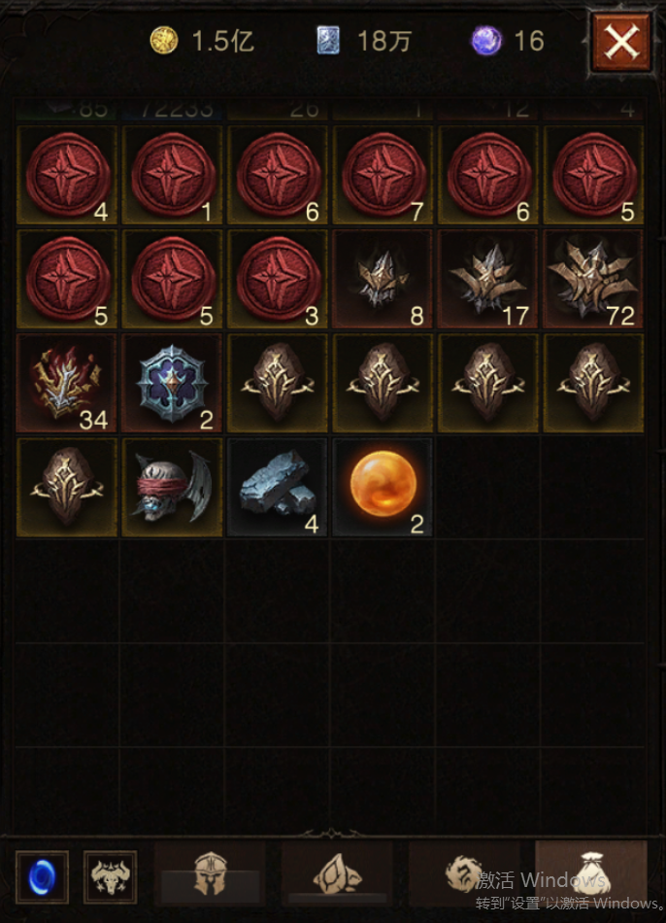Click the gold coin 1.5亿 currency
This screenshot has height=923, width=666.
pyautogui.click(x=202, y=41)
